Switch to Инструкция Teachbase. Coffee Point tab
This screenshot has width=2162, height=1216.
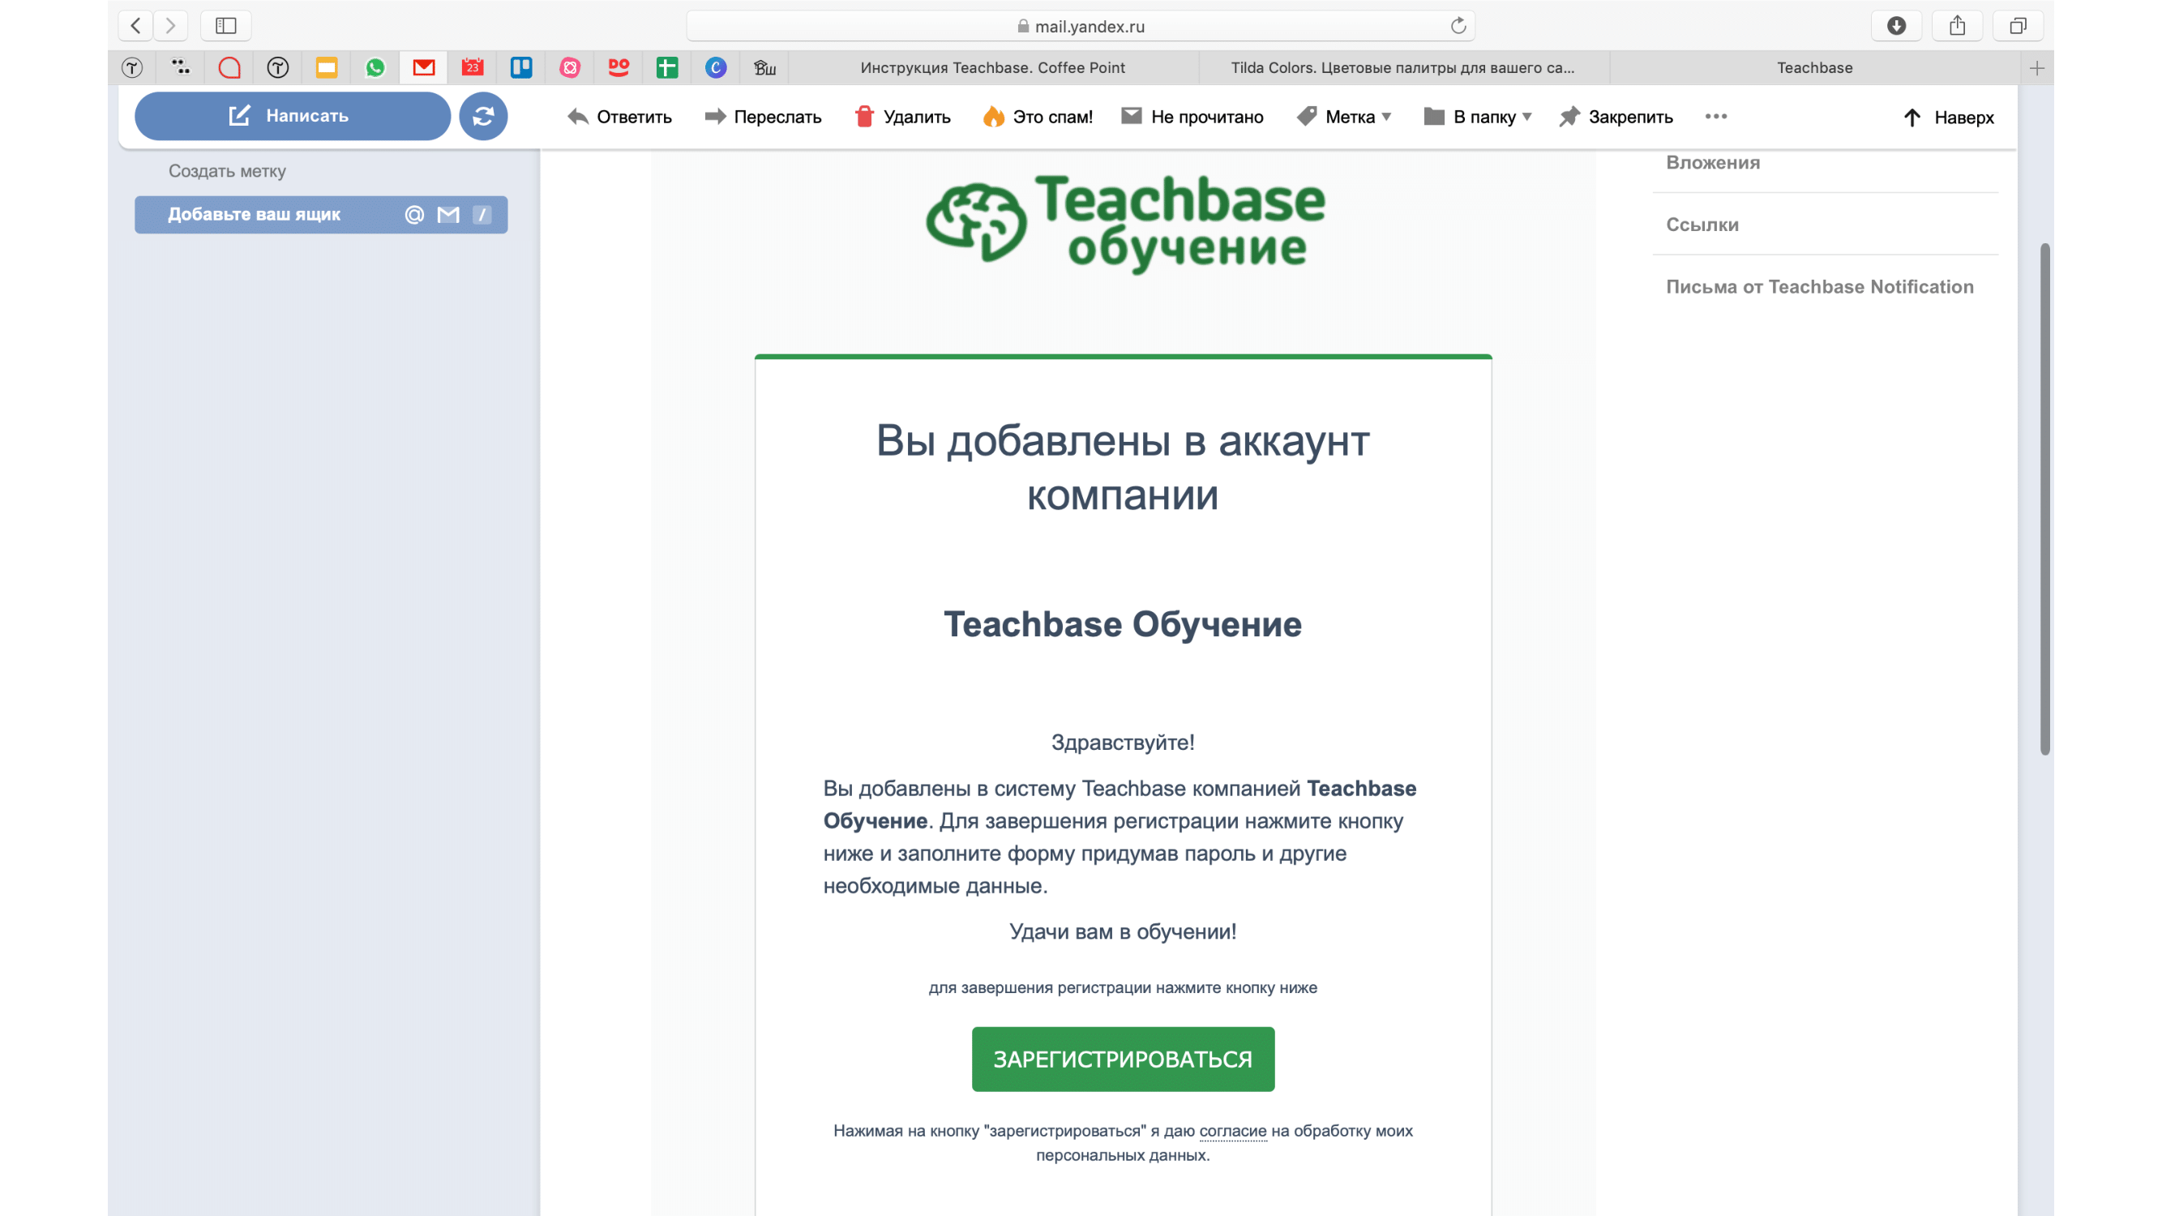[992, 68]
